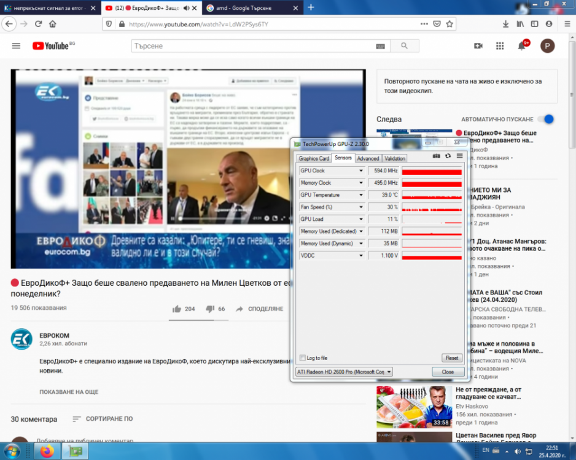Screen dimensions: 576x460
Task: Expand GPU Load sensor dropdown
Action: click(x=360, y=219)
